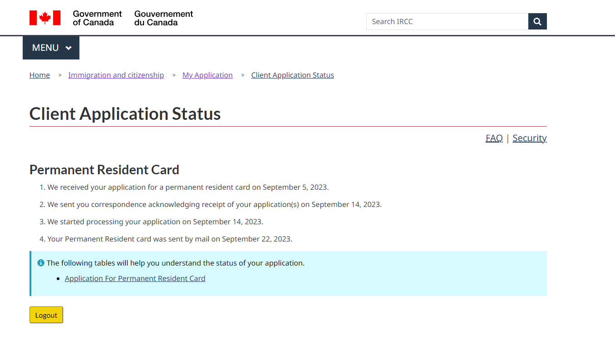Click the Government of Canada wordmark text
The height and width of the screenshot is (340, 615).
coord(97,18)
